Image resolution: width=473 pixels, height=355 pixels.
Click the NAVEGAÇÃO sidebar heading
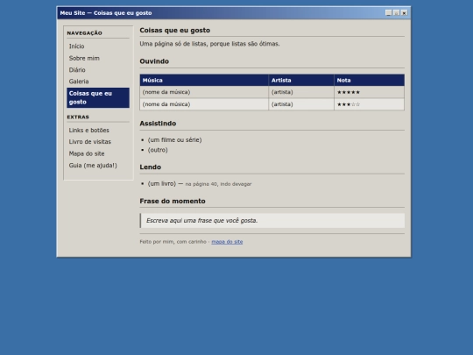coord(84,33)
